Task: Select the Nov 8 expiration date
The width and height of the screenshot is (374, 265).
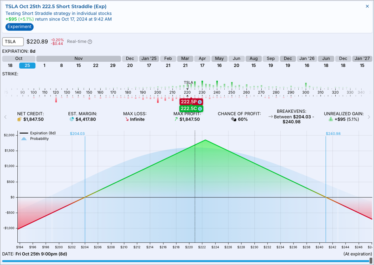Action: point(62,65)
